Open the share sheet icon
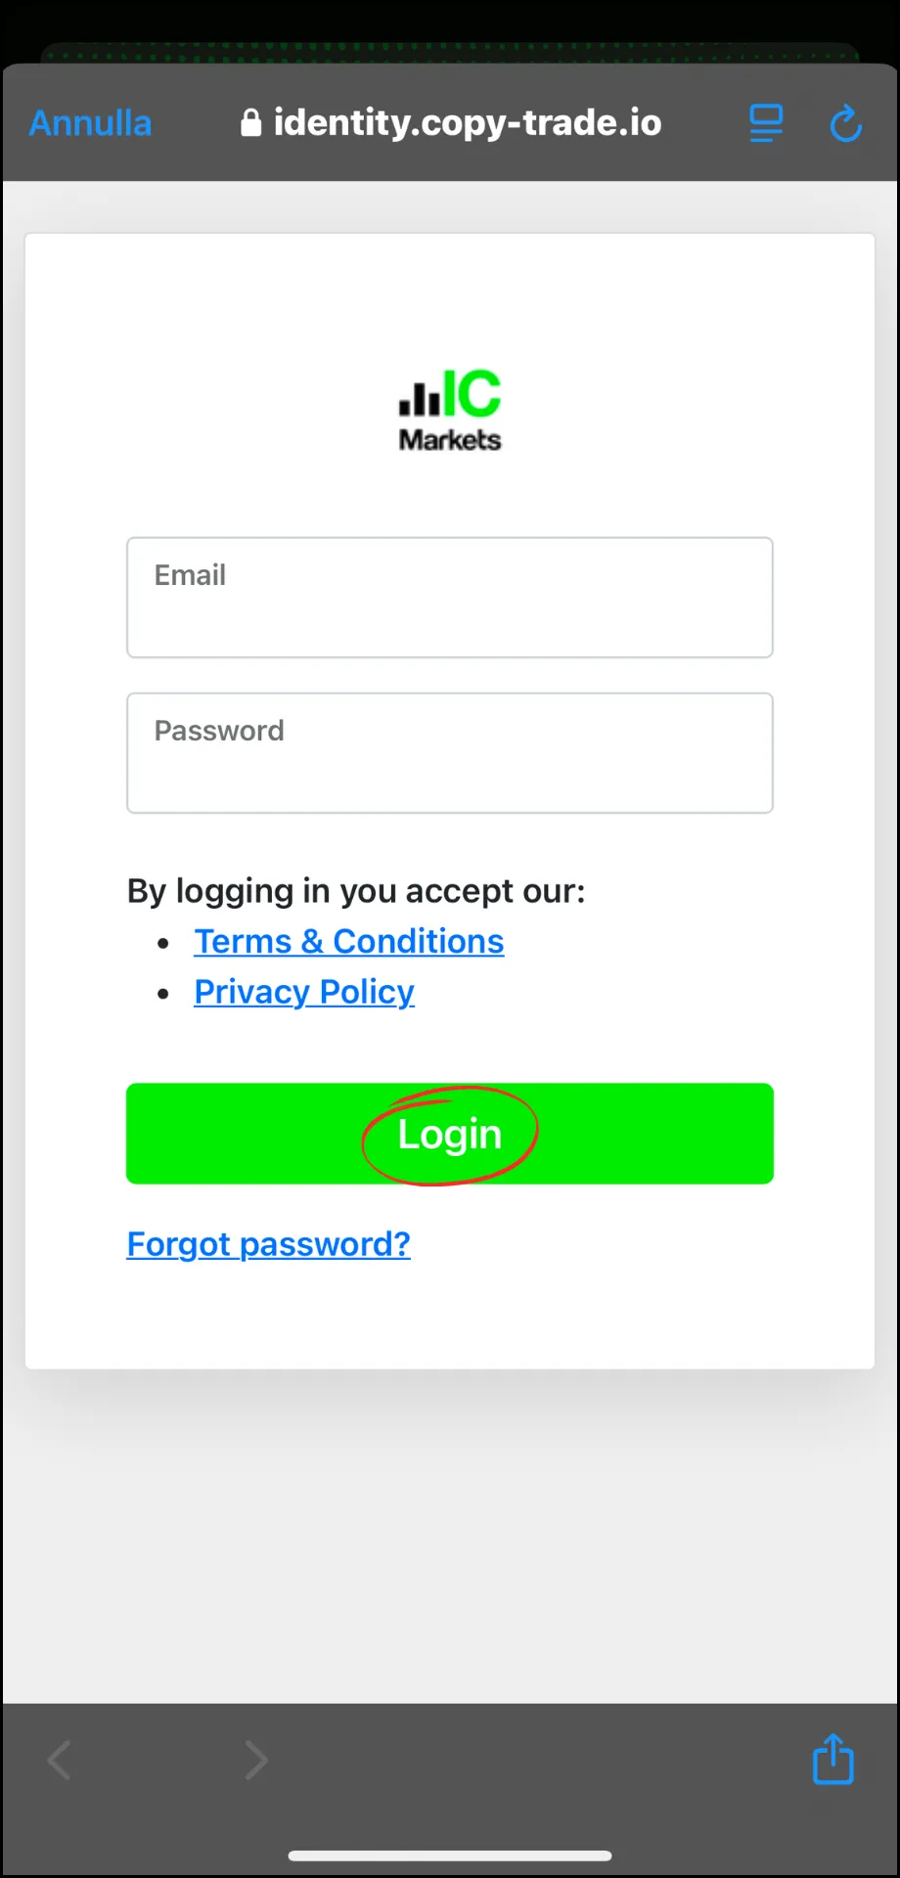 pos(833,1759)
